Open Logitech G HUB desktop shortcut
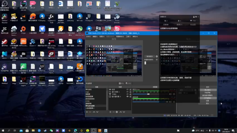This screenshot has width=237, height=133. click(51, 18)
